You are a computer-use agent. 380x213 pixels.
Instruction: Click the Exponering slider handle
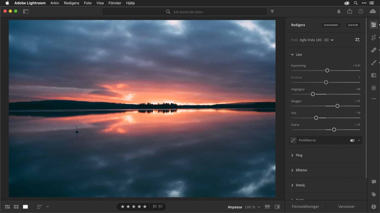pyautogui.click(x=327, y=71)
